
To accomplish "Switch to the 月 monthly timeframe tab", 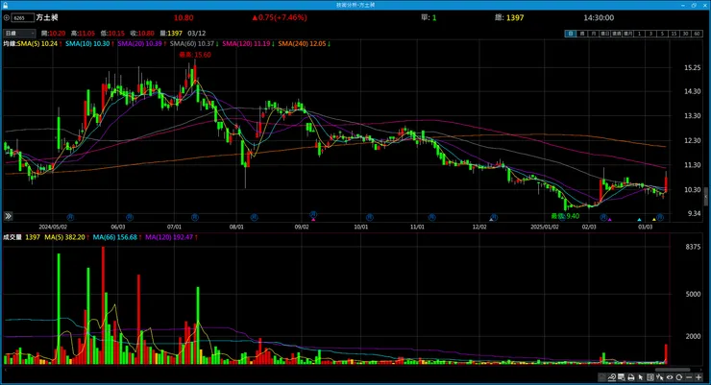I will [x=593, y=34].
